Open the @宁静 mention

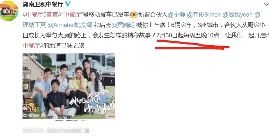coord(176,15)
